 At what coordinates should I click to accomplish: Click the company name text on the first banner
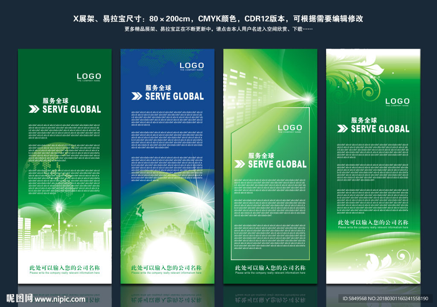coord(64,268)
